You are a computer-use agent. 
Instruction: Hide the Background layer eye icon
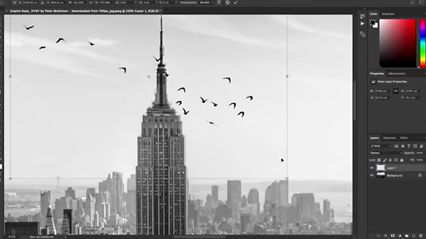point(372,175)
